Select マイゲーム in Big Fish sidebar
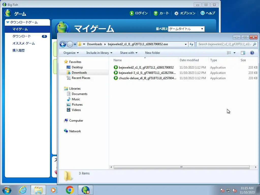The width and height of the screenshot is (260, 195). tap(27, 29)
